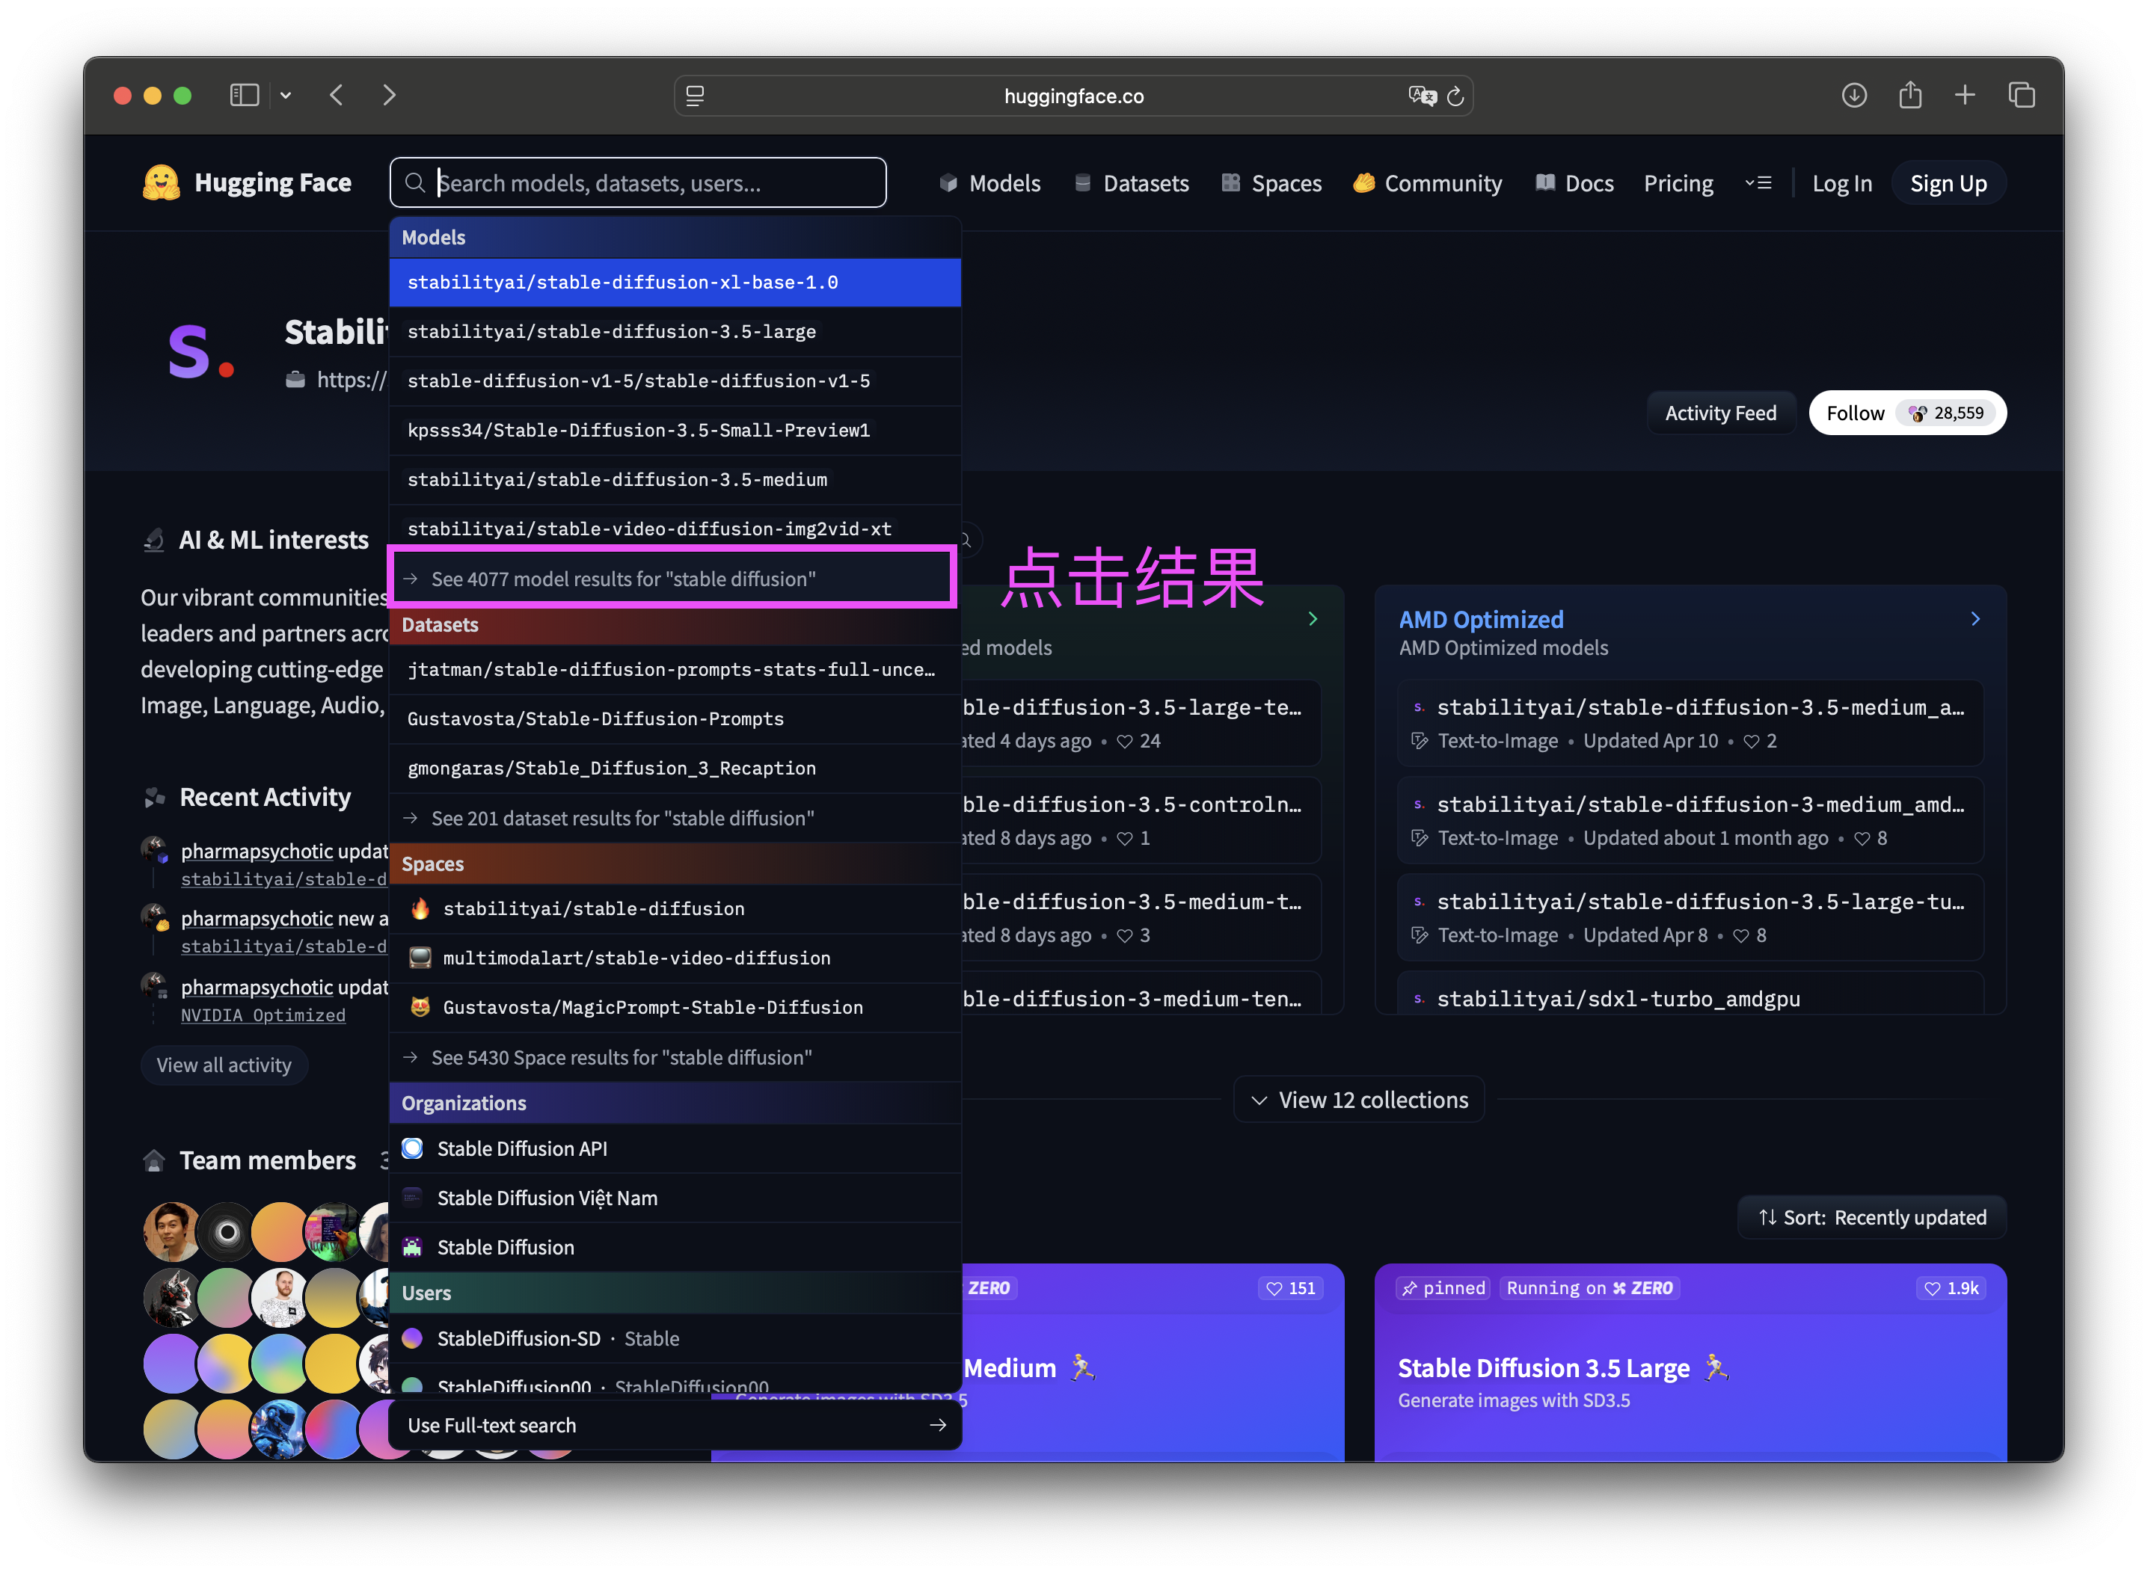Click the Safari sidebar toggle icon
This screenshot has height=1573, width=2148.
point(244,95)
